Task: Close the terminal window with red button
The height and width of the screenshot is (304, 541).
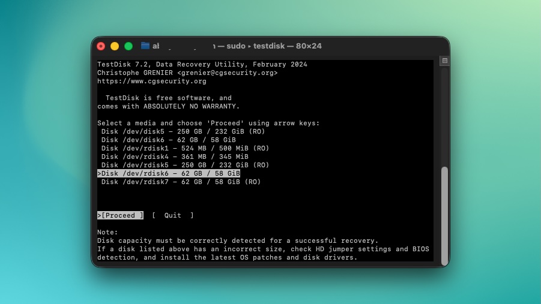Action: click(x=101, y=46)
